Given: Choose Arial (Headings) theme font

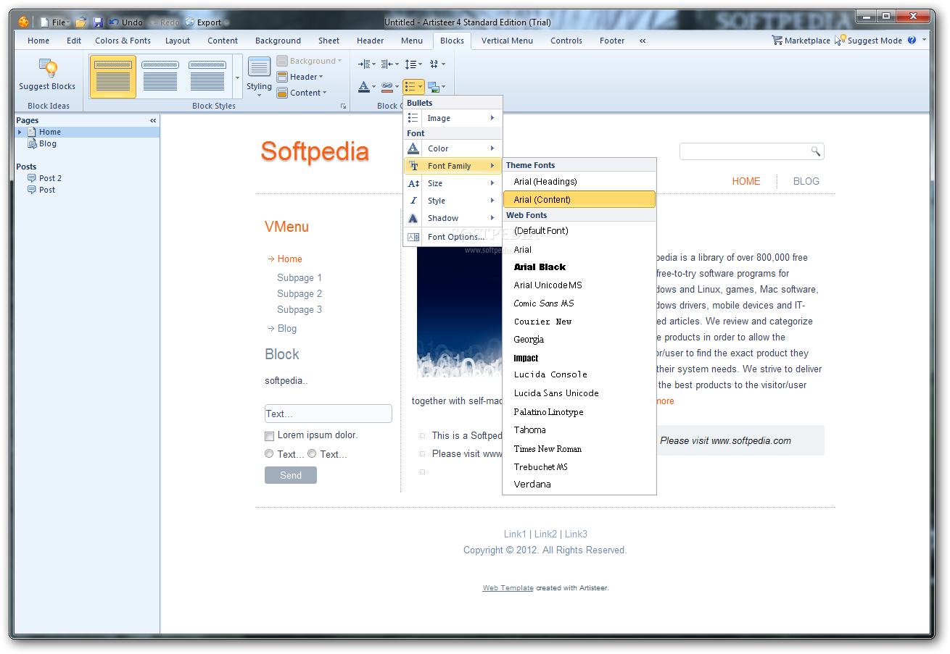Looking at the screenshot, I should coord(579,182).
